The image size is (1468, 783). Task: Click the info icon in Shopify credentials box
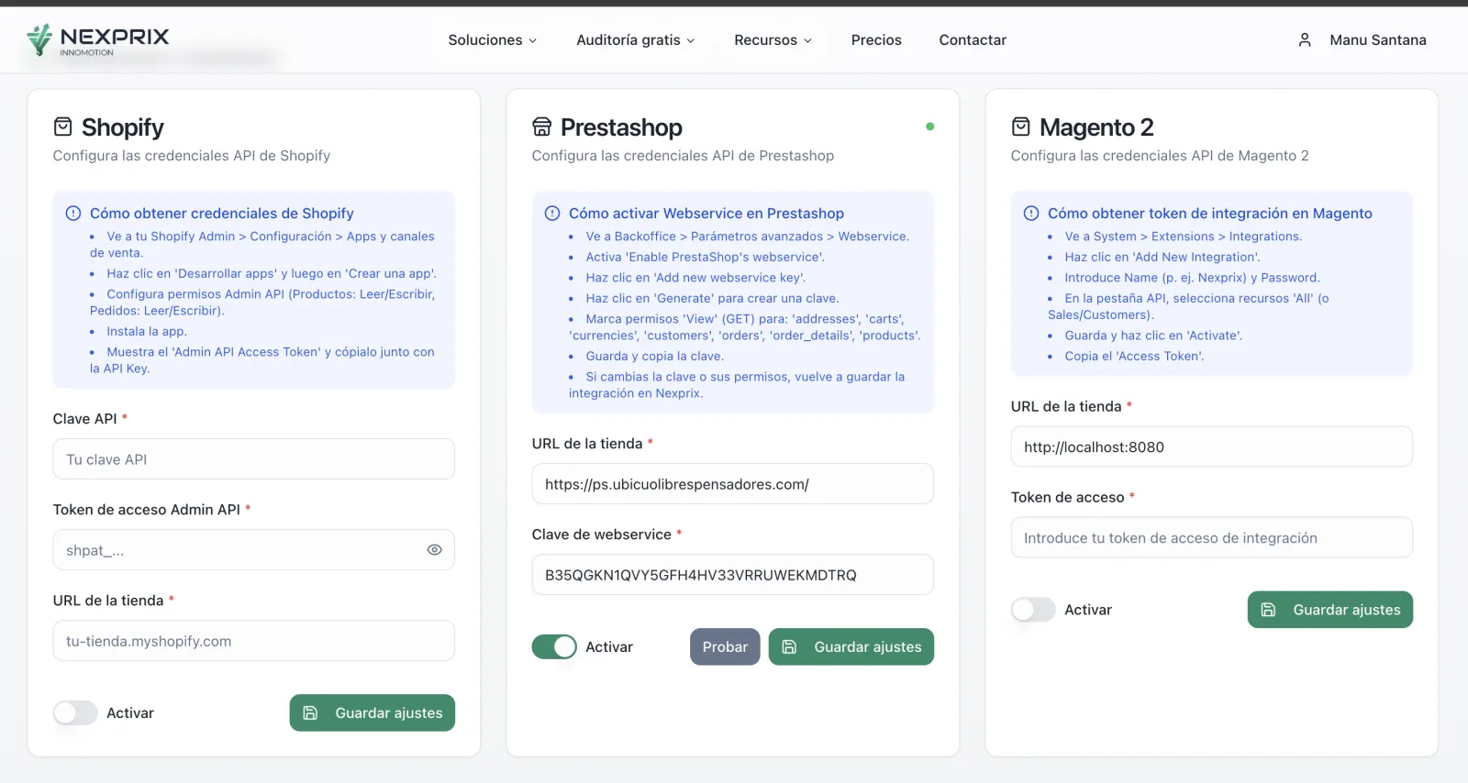pos(73,214)
